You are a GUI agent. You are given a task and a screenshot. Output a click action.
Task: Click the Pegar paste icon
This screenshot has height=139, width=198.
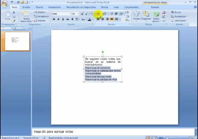[7, 14]
